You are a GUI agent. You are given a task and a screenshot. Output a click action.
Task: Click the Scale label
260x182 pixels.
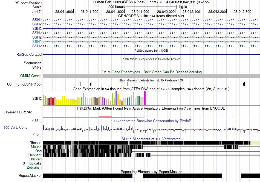[x=37, y=7]
